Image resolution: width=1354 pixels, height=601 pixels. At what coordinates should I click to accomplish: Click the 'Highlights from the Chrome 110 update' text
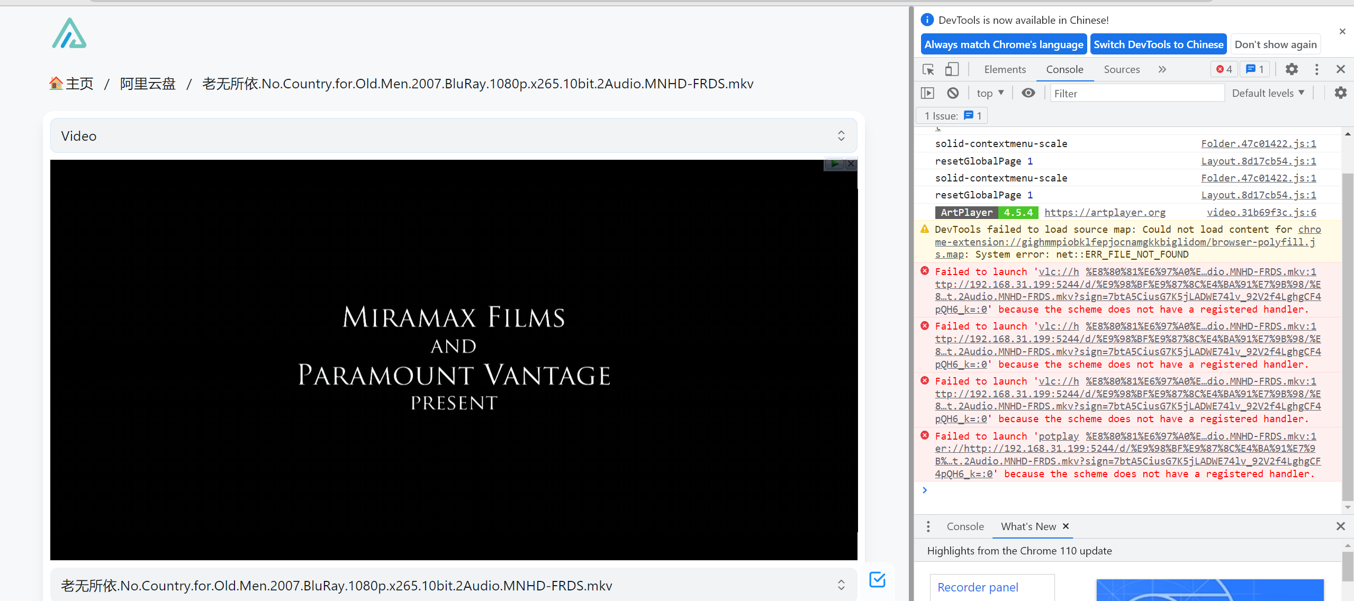pos(1019,551)
